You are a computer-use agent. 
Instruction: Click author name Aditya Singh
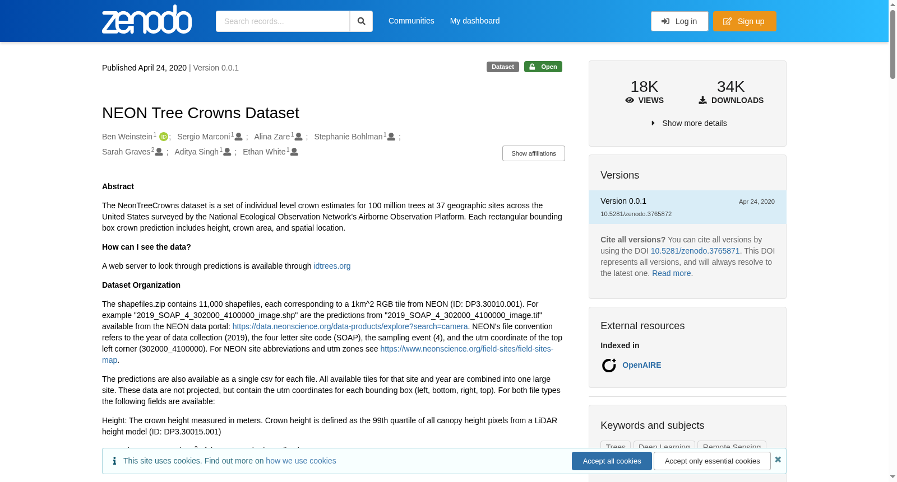[196, 152]
